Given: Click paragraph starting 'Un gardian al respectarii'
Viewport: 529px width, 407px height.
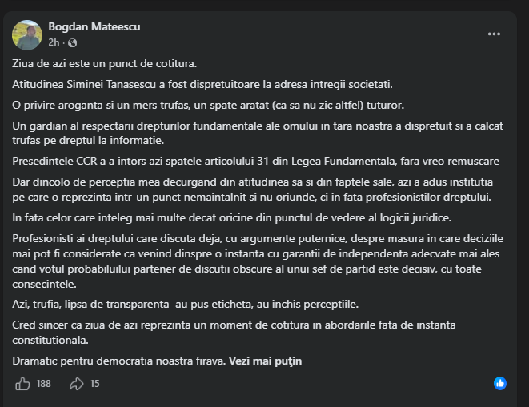Looking at the screenshot, I should click(x=258, y=133).
